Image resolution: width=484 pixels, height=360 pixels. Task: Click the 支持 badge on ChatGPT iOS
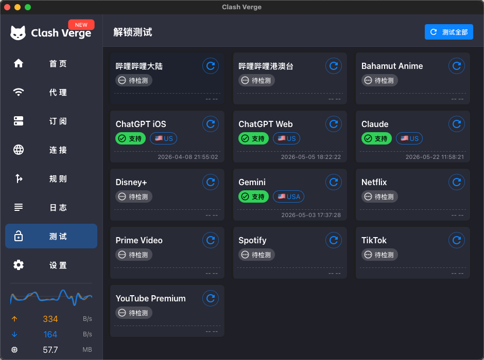[131, 138]
